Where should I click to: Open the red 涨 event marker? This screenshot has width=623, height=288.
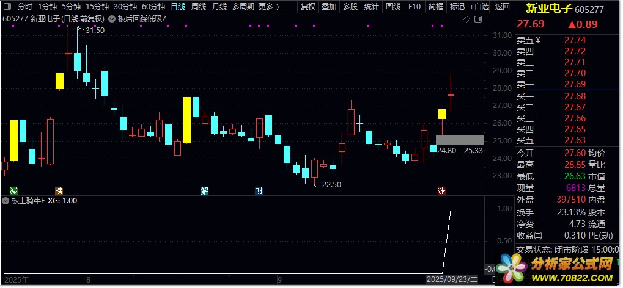[441, 190]
